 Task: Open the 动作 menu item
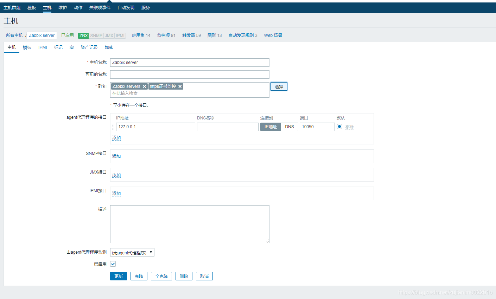pos(78,8)
